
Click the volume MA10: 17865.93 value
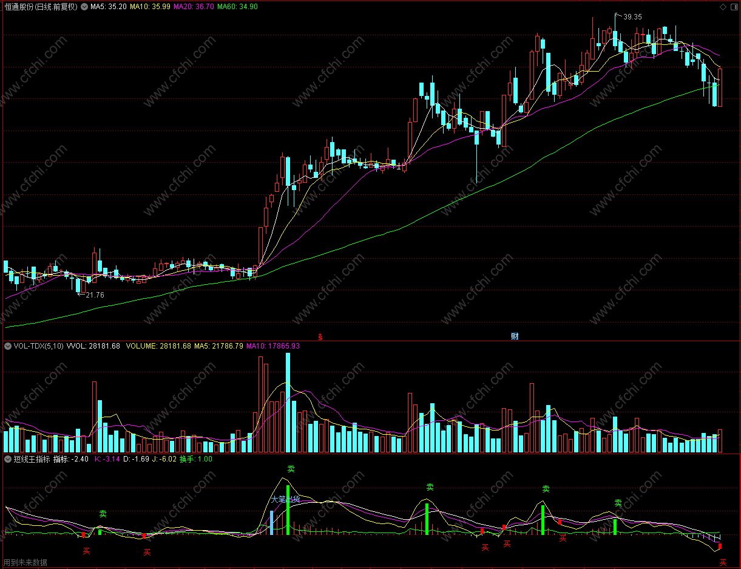point(272,346)
